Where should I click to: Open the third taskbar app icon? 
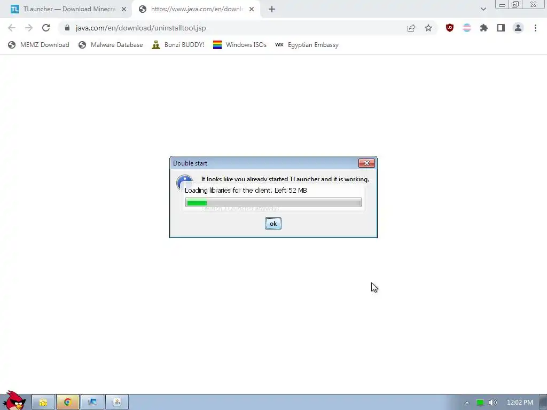point(92,403)
